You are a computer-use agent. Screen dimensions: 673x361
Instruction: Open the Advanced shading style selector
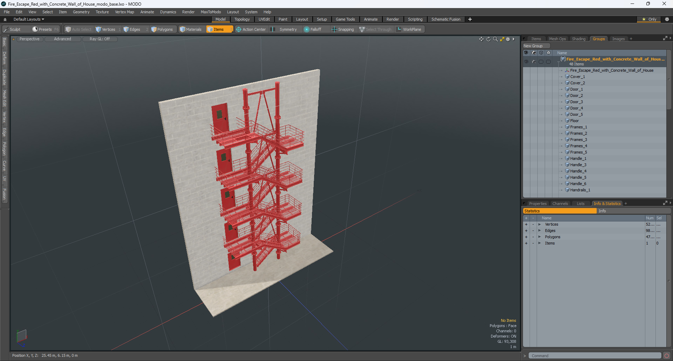click(62, 39)
